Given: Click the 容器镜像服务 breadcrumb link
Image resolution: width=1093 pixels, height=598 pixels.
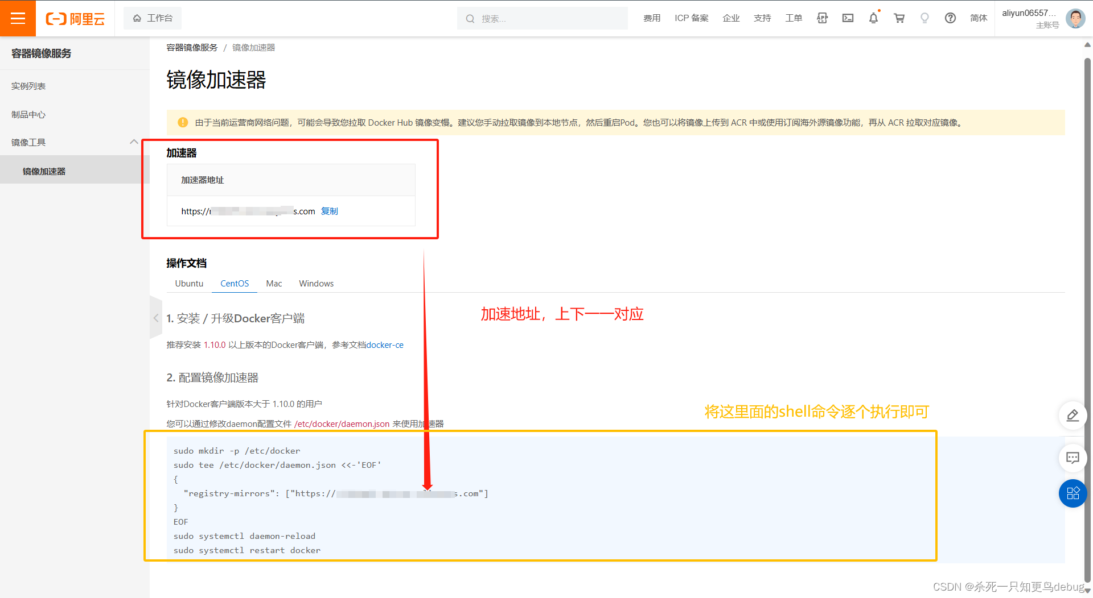Looking at the screenshot, I should point(192,48).
